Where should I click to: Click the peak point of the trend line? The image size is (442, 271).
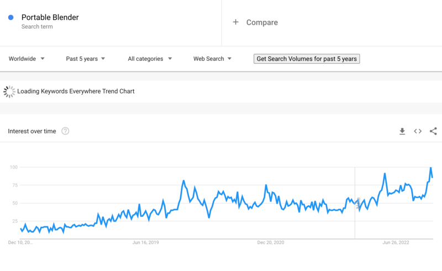pyautogui.click(x=431, y=168)
